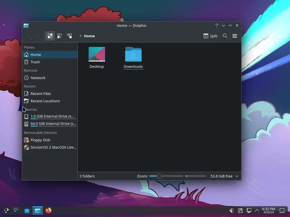Expand hidden system tray icons
The height and width of the screenshot is (217, 290).
tap(257, 211)
